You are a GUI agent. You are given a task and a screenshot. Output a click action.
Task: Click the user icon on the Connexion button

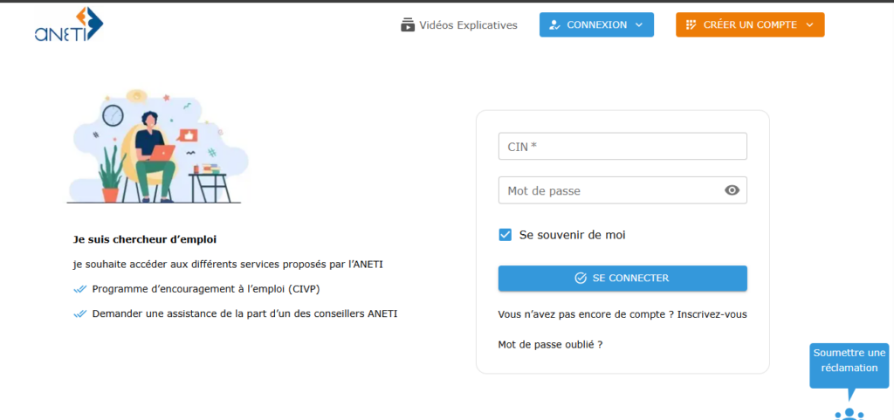554,25
